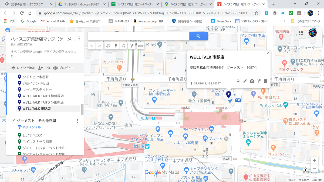Open ゲーメスト その他店舗 layer options menu
Viewport: 324px width, 182px height.
tap(77, 121)
